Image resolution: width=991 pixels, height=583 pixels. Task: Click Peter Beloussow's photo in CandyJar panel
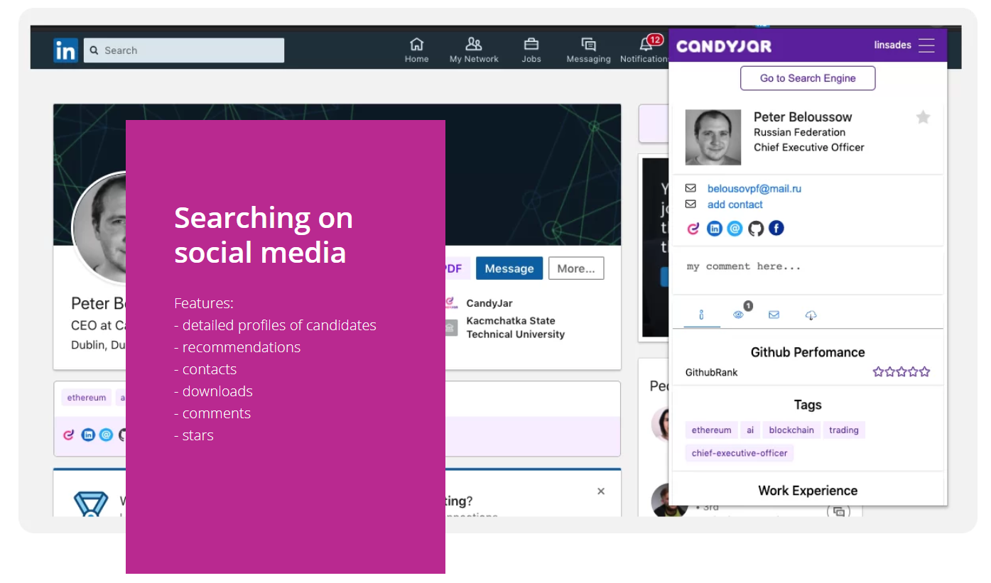coord(713,137)
